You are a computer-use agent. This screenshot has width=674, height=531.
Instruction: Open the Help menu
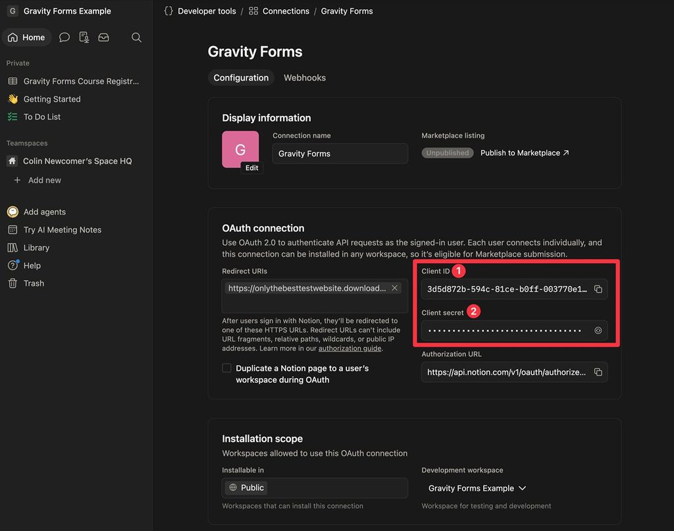point(75,265)
